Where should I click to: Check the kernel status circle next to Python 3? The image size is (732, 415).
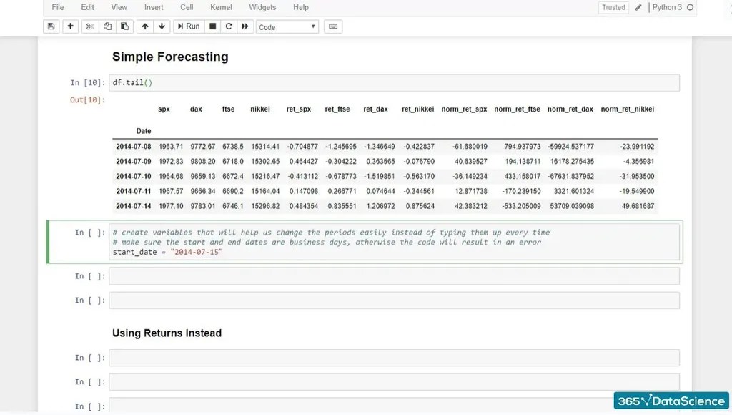[691, 7]
